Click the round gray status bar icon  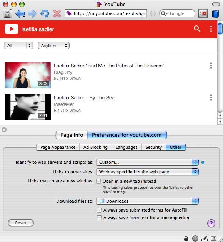tap(195, 239)
